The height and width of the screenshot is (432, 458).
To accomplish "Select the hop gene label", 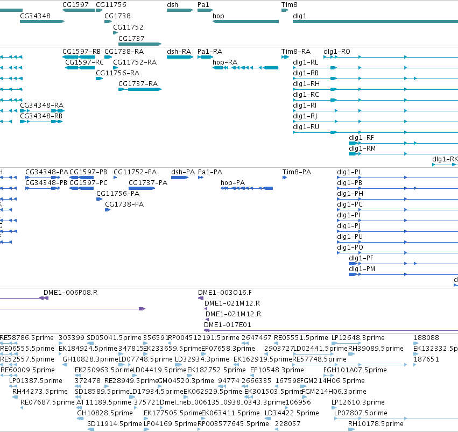I will click(x=218, y=16).
